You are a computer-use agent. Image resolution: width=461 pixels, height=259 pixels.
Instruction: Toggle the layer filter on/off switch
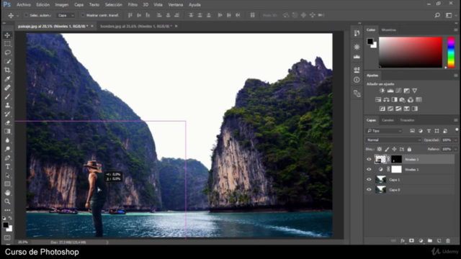point(457,129)
